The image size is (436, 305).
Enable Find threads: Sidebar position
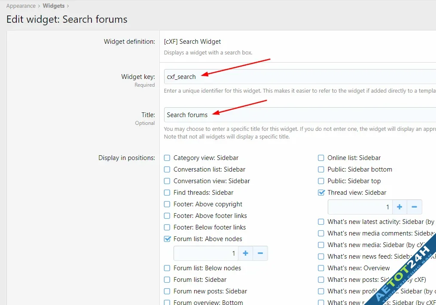(x=167, y=192)
